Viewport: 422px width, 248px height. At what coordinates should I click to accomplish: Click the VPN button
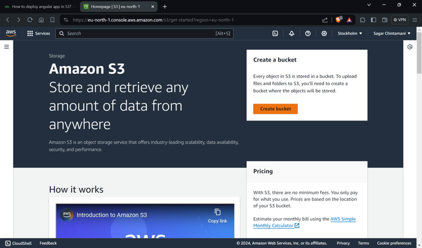pyautogui.click(x=399, y=20)
